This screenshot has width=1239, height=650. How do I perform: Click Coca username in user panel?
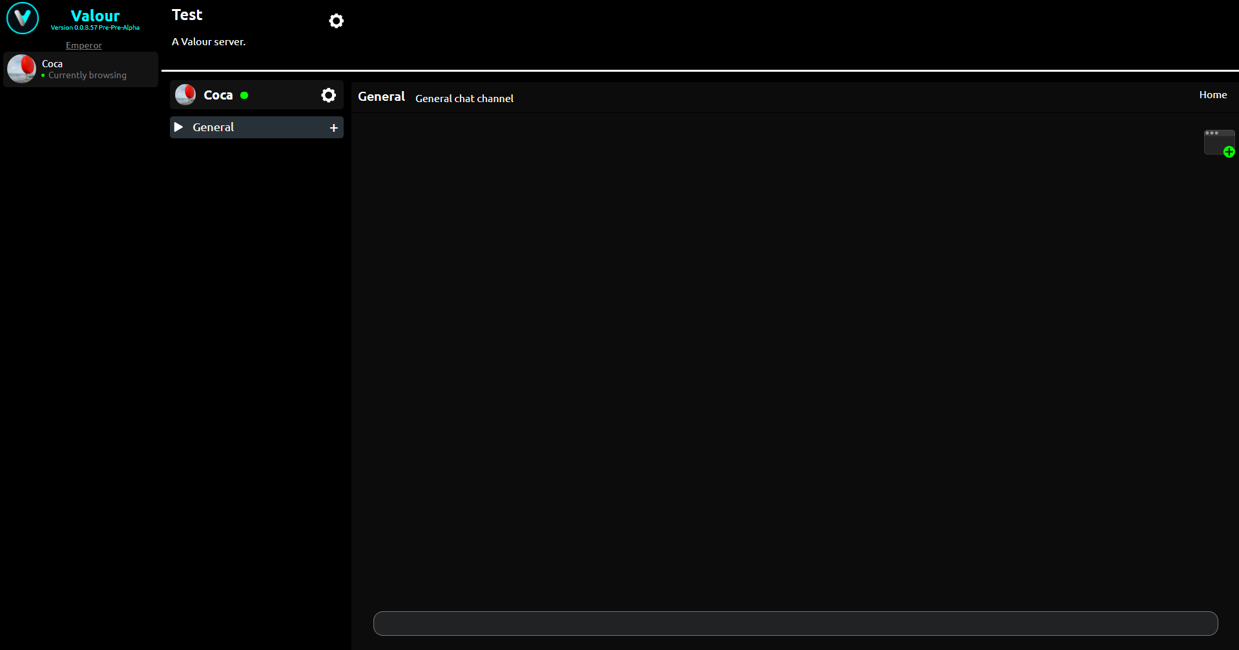pyautogui.click(x=218, y=95)
